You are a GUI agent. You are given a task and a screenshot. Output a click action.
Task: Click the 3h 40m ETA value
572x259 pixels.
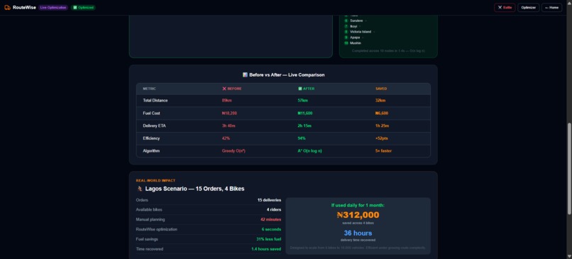point(229,126)
